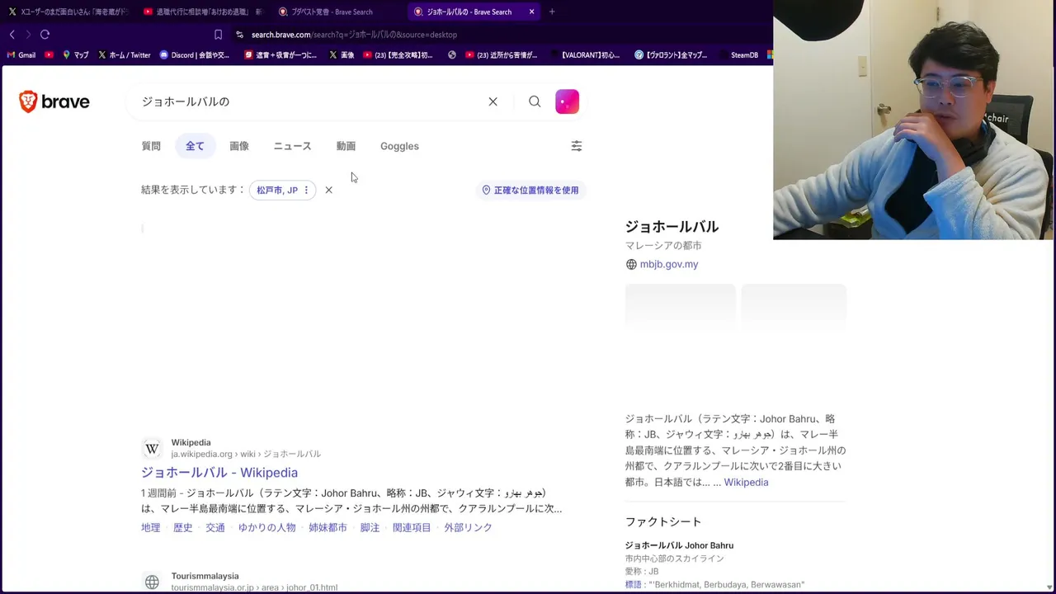Open the 交通 sublink
This screenshot has height=594, width=1056.
[215, 528]
